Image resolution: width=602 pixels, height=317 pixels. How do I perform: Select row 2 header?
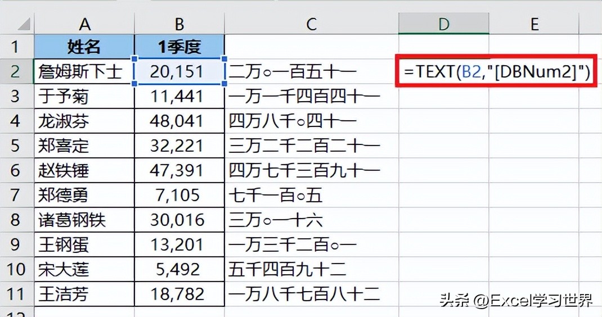(17, 71)
